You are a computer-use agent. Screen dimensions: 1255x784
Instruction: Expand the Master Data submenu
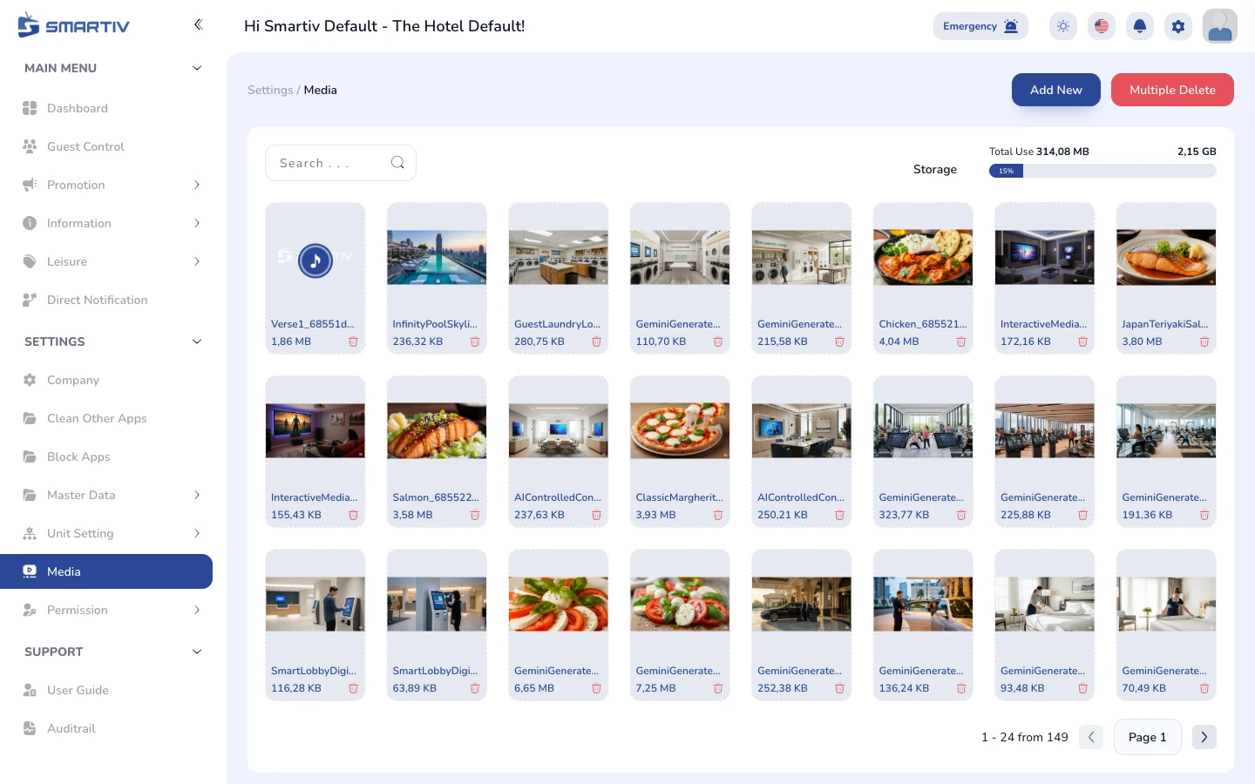(x=197, y=495)
